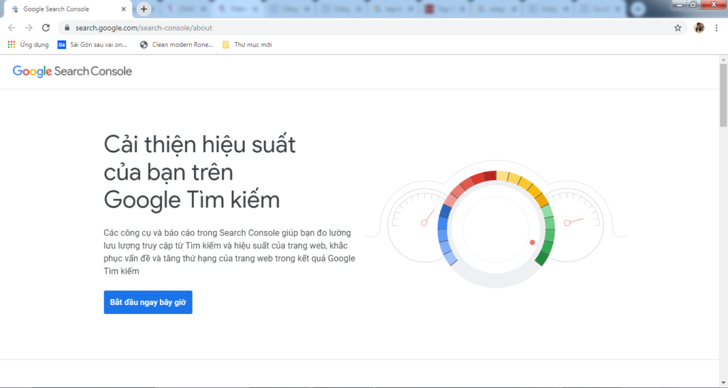Click the paragraph starting "Các công cụ và báo cáo"
The image size is (728, 388).
coord(230,252)
